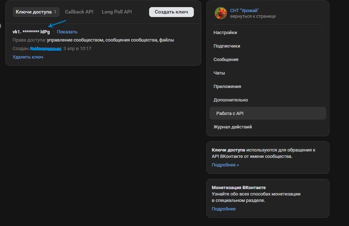Screen dimensions: 349x226
Task: Open Настройки in the sidebar menu
Action: pyautogui.click(x=225, y=33)
